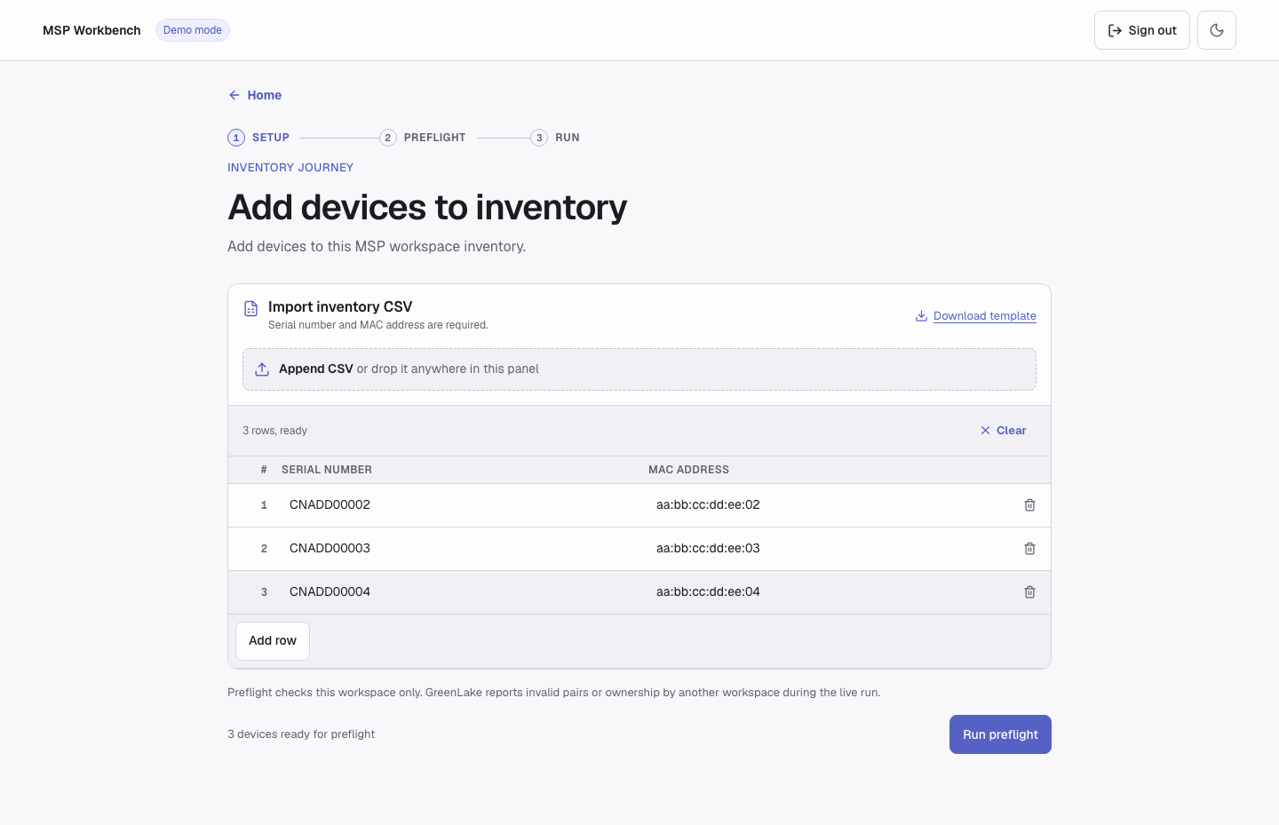Open the Download template link
This screenshot has width=1279, height=825.
tap(976, 316)
